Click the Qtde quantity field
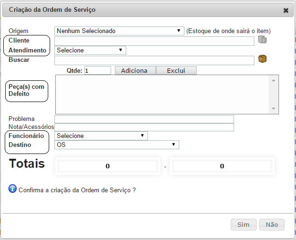Viewport: 296px width, 240px height. point(97,70)
